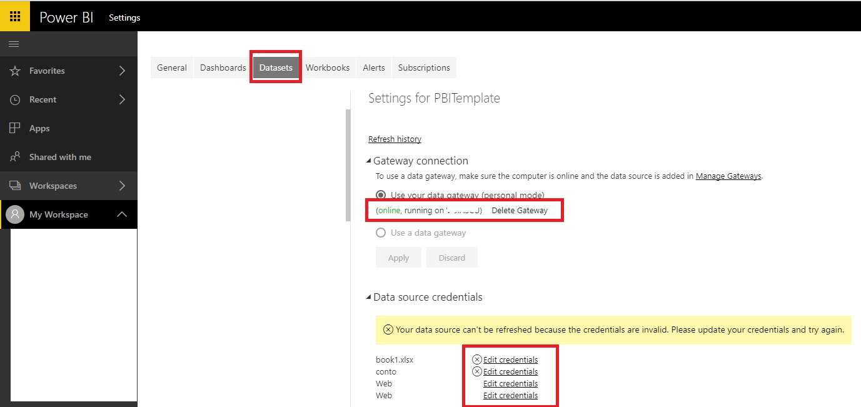
Task: Select the Datasets tab
Action: pos(276,68)
